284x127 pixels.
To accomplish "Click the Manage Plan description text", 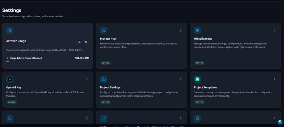I will 138,45.
